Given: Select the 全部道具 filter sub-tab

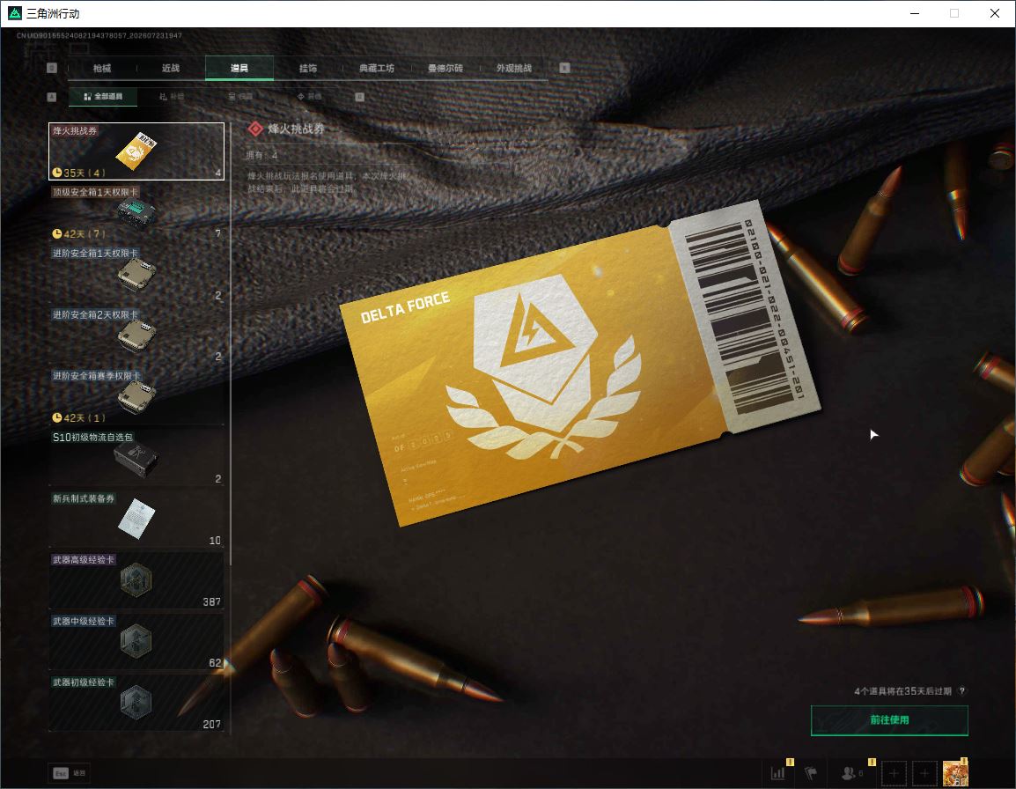Looking at the screenshot, I should (103, 97).
